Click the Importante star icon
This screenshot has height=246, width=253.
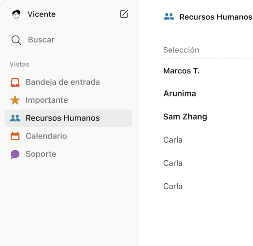(15, 100)
